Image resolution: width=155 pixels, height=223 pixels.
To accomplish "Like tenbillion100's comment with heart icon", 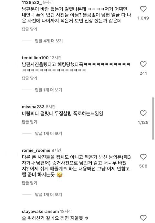I will tap(143, 64).
